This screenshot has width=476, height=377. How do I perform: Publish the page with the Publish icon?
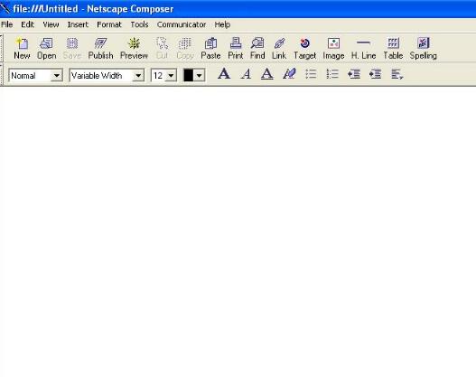[100, 48]
